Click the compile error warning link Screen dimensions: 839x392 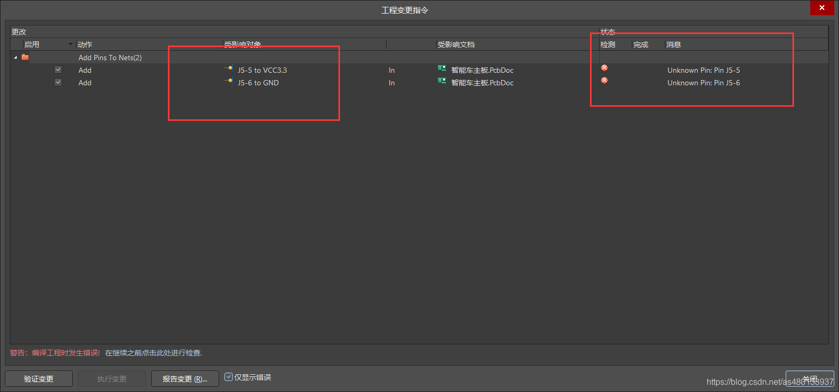click(153, 353)
